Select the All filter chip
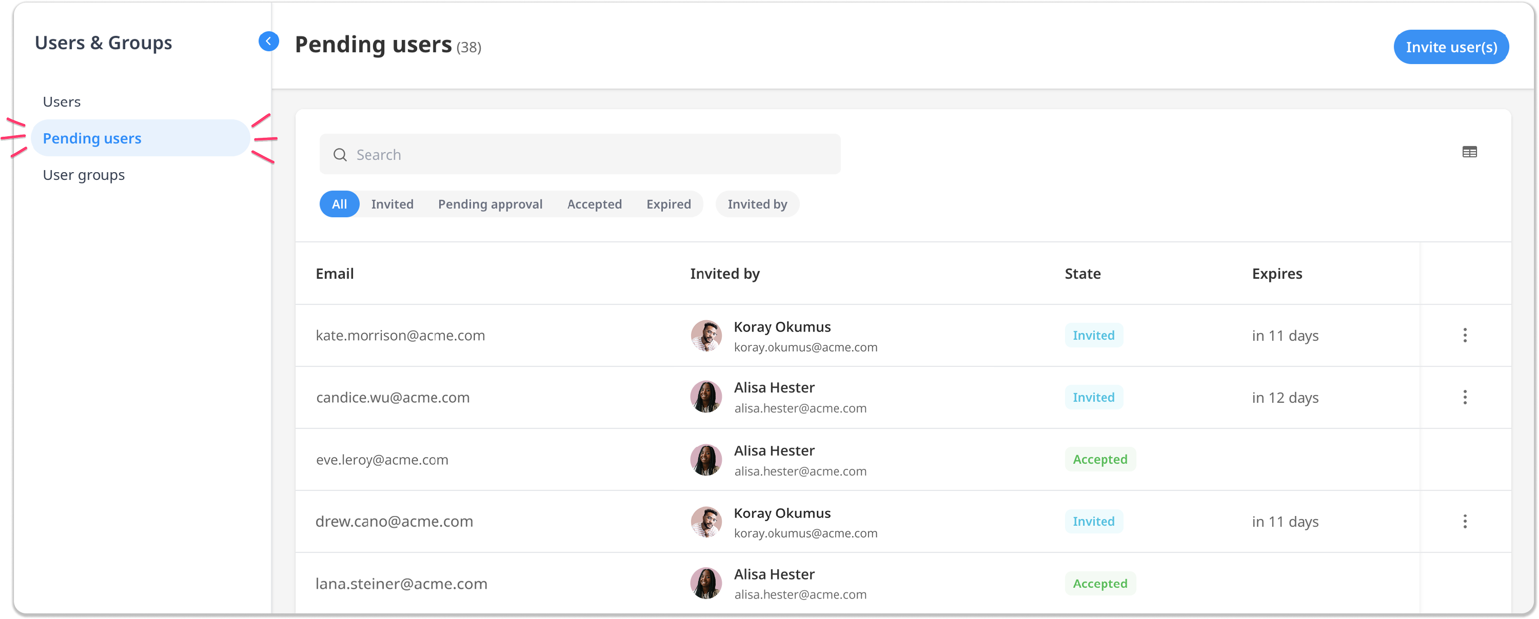The height and width of the screenshot is (619, 1539). pyautogui.click(x=339, y=205)
